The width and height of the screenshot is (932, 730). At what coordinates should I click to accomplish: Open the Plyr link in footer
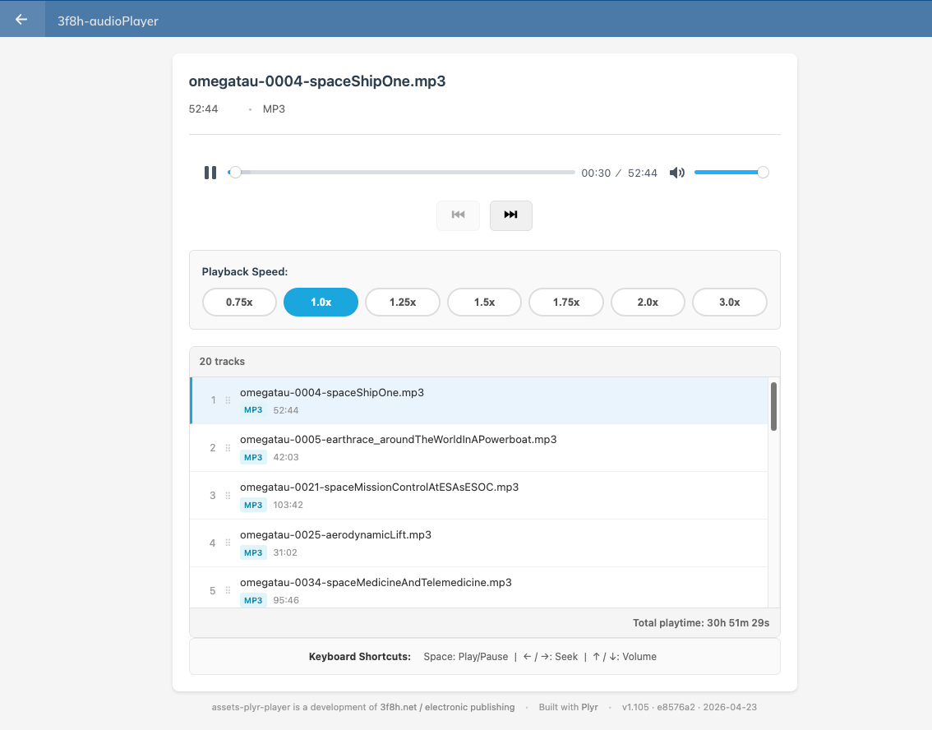pos(589,708)
